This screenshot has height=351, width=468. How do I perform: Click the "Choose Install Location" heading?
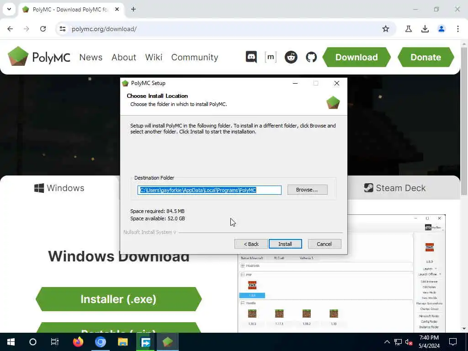tap(157, 96)
